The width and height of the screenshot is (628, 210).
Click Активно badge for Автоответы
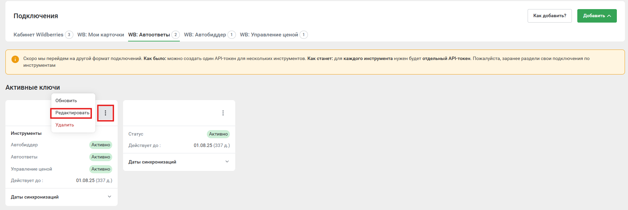tap(101, 157)
